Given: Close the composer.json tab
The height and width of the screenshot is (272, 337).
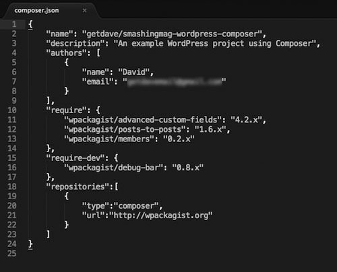Looking at the screenshot, I should tap(84, 10).
